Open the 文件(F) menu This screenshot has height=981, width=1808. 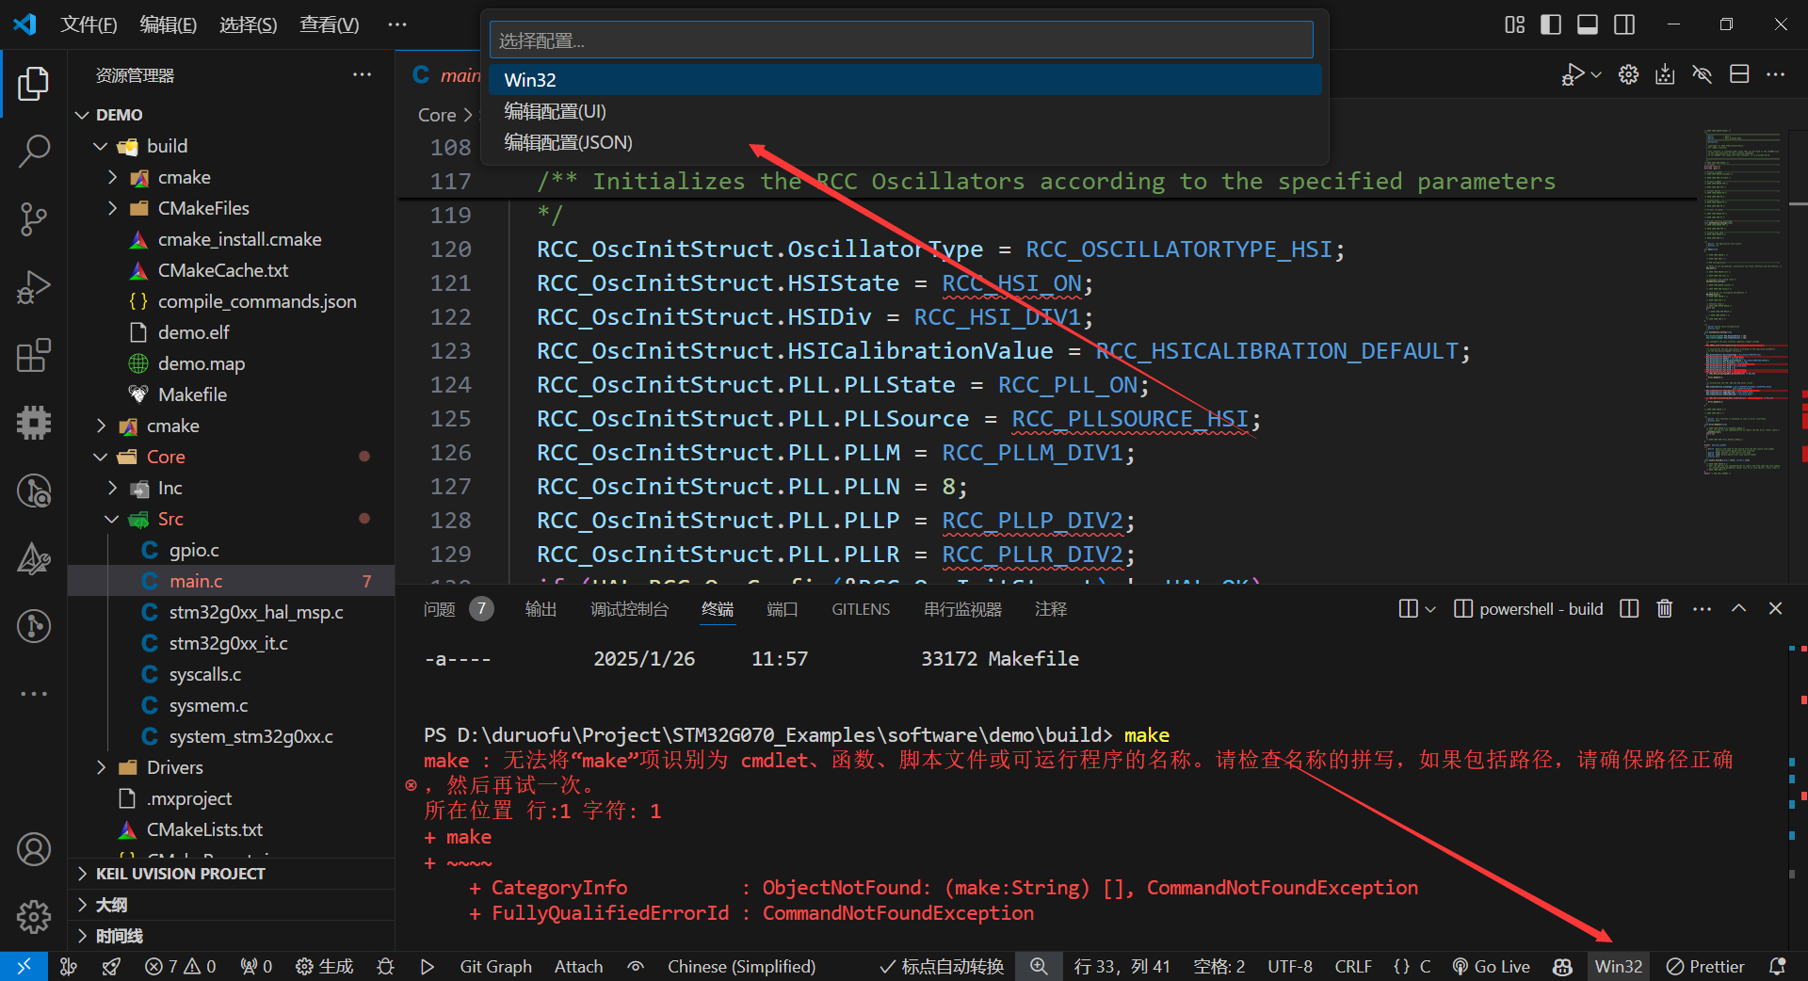pos(89,24)
